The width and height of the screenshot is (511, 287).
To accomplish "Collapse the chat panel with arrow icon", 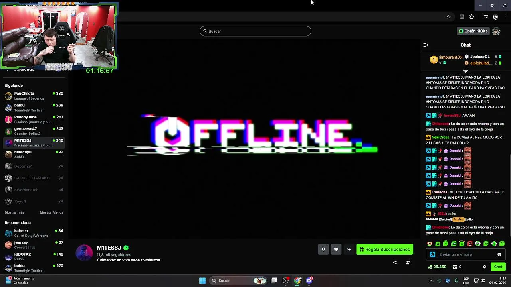I will pos(426,45).
